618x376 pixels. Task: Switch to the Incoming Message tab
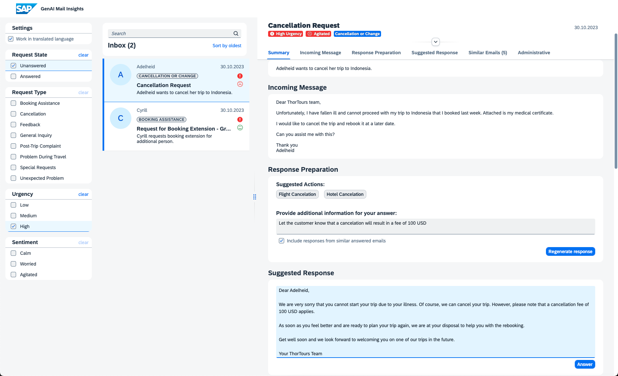[x=320, y=53]
